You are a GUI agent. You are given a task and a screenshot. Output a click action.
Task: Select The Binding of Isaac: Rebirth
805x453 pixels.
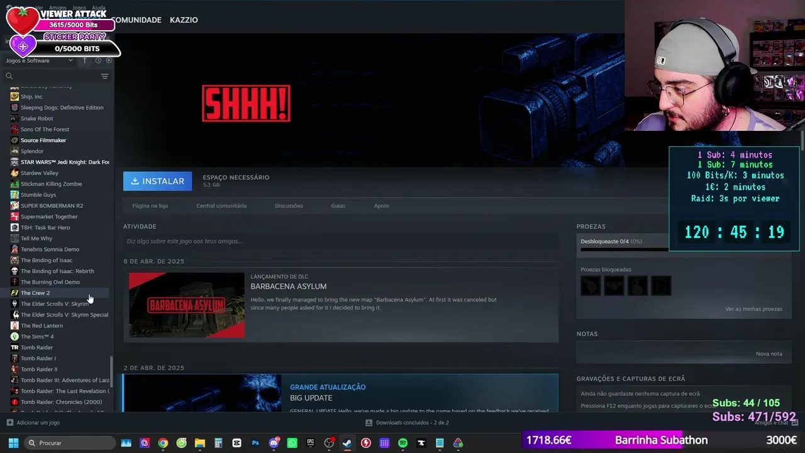[x=57, y=271]
